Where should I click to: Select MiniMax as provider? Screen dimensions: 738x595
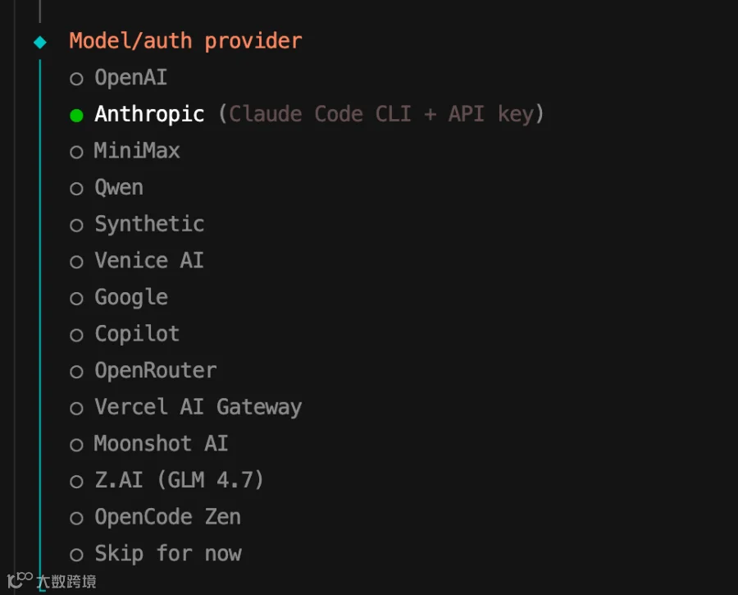coord(125,151)
